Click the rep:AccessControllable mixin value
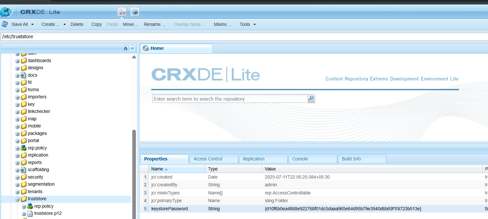The height and width of the screenshot is (219, 488). click(x=288, y=193)
